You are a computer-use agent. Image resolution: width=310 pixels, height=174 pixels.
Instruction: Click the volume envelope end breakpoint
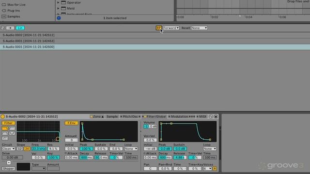click(210, 140)
